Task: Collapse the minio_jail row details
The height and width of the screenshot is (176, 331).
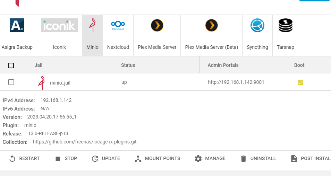Action: (165, 82)
